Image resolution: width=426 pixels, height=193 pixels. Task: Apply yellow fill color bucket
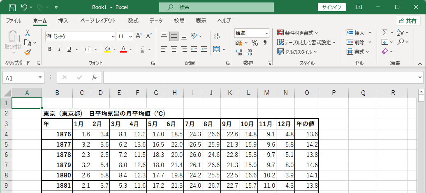pyautogui.click(x=107, y=49)
